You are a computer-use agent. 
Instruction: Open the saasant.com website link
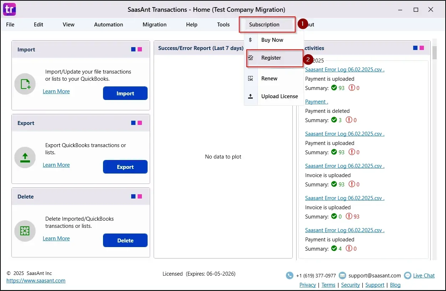coord(36,281)
